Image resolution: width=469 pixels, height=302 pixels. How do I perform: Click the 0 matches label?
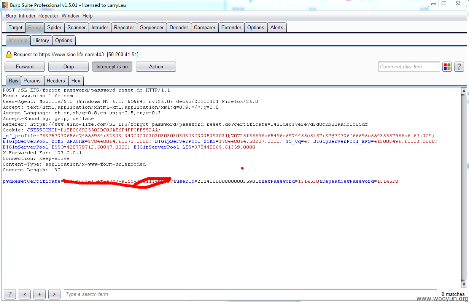click(x=453, y=294)
